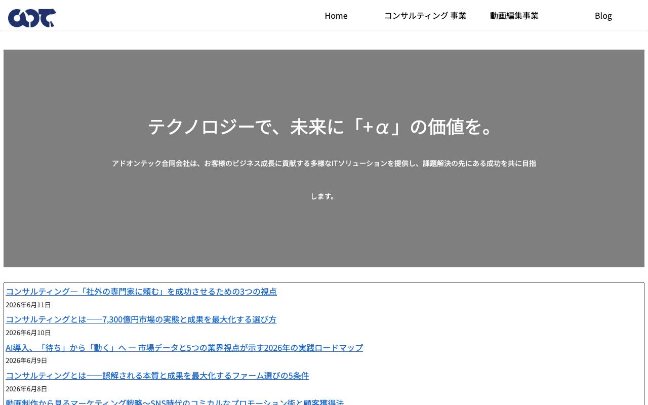Navigate to the Blog page
The width and height of the screenshot is (648, 405).
click(603, 16)
